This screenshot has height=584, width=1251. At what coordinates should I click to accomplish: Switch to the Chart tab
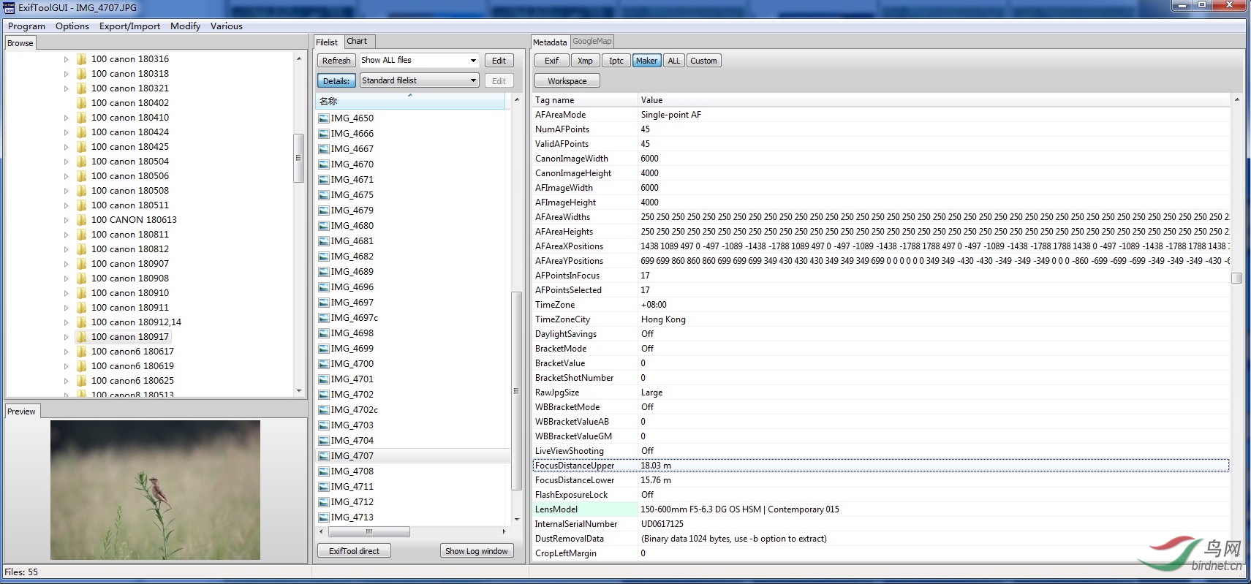click(357, 42)
